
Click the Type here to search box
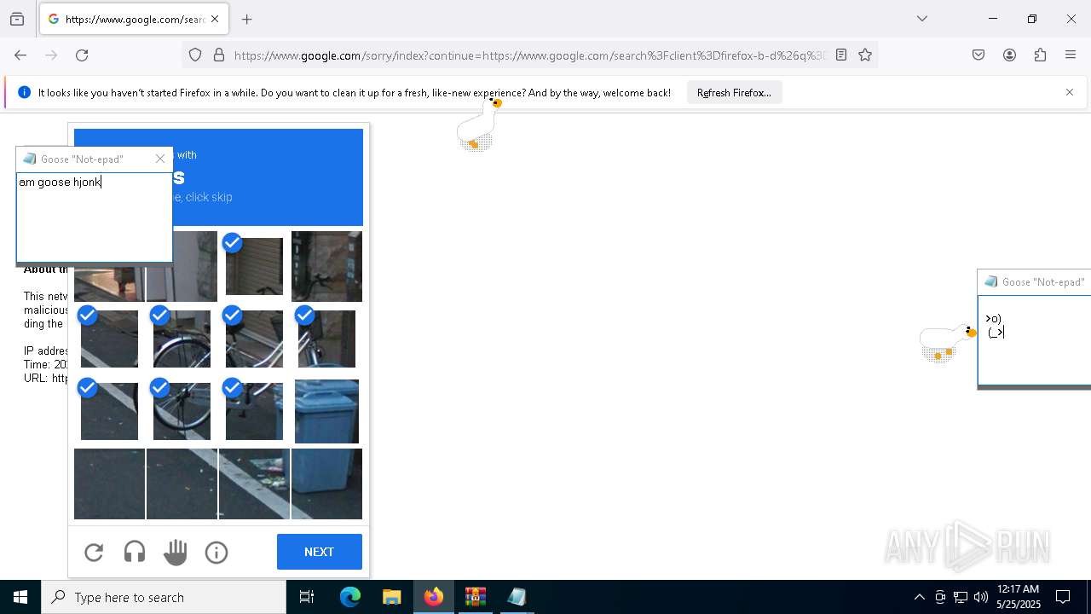(x=164, y=597)
